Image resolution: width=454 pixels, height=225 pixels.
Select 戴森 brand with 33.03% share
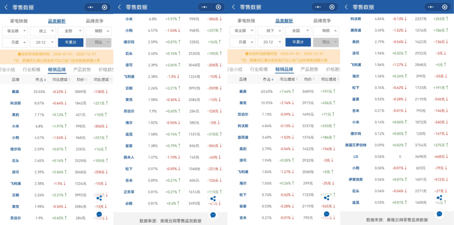[16, 92]
